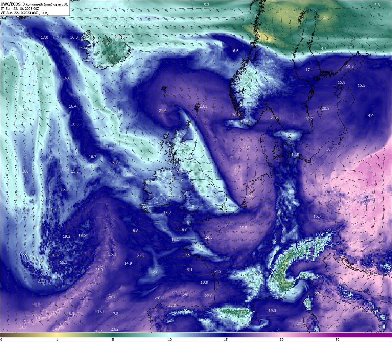
Task: Click the map value 15.1
Action: [112, 254]
